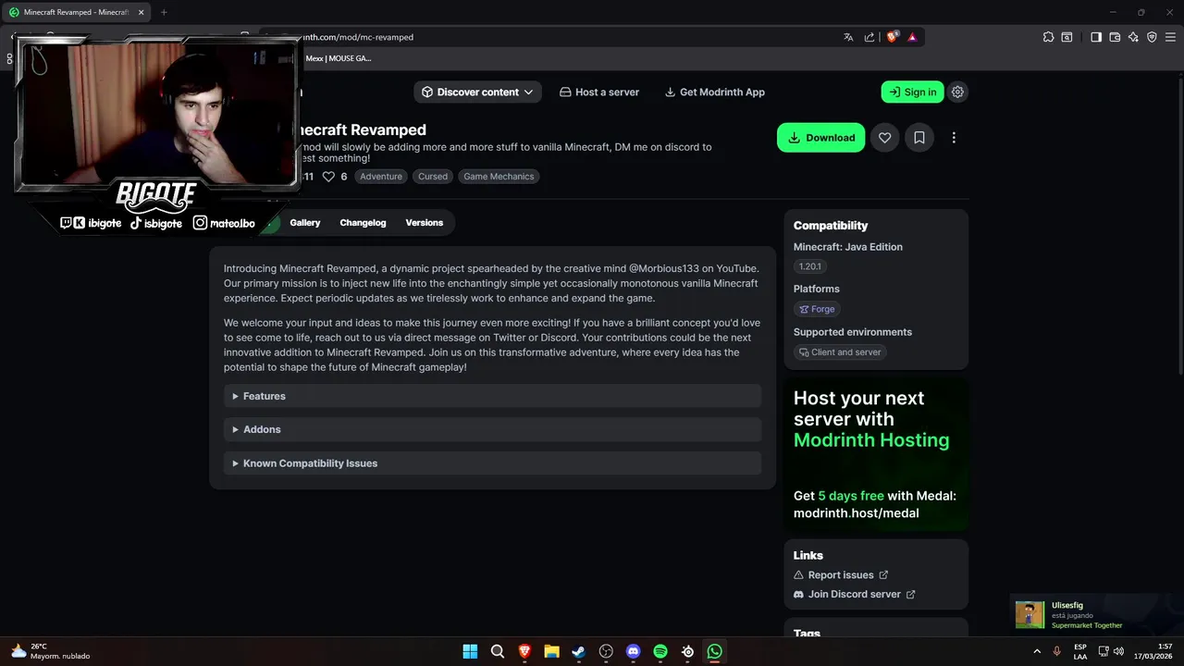
Task: Open SteelSeries app from the taskbar
Action: (687, 651)
